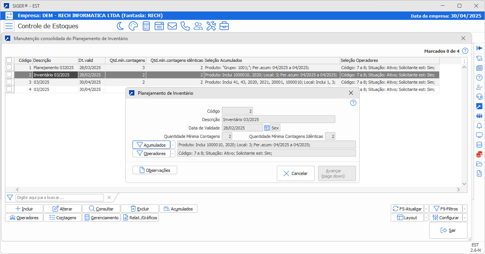Check the box for row code 3

(x=10, y=82)
